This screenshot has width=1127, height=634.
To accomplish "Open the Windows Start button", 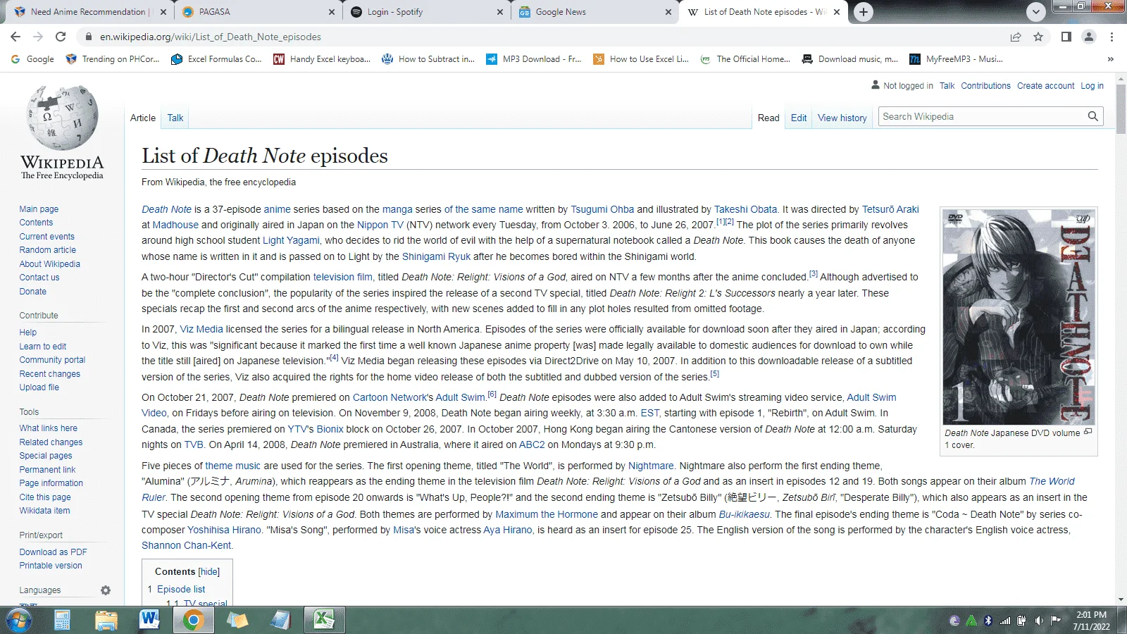I will [18, 620].
